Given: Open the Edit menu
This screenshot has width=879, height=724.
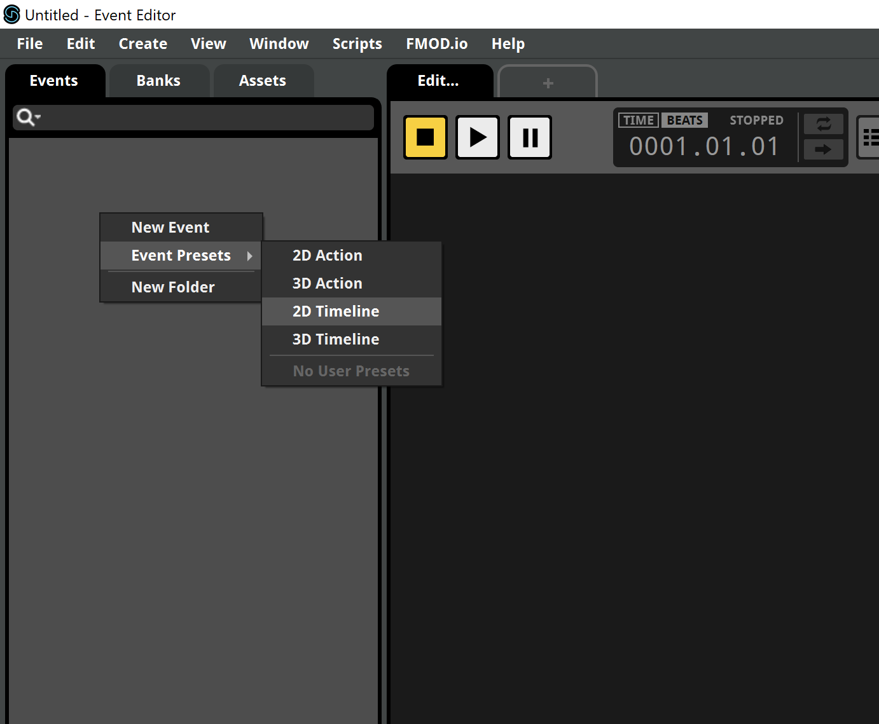Looking at the screenshot, I should tap(81, 44).
